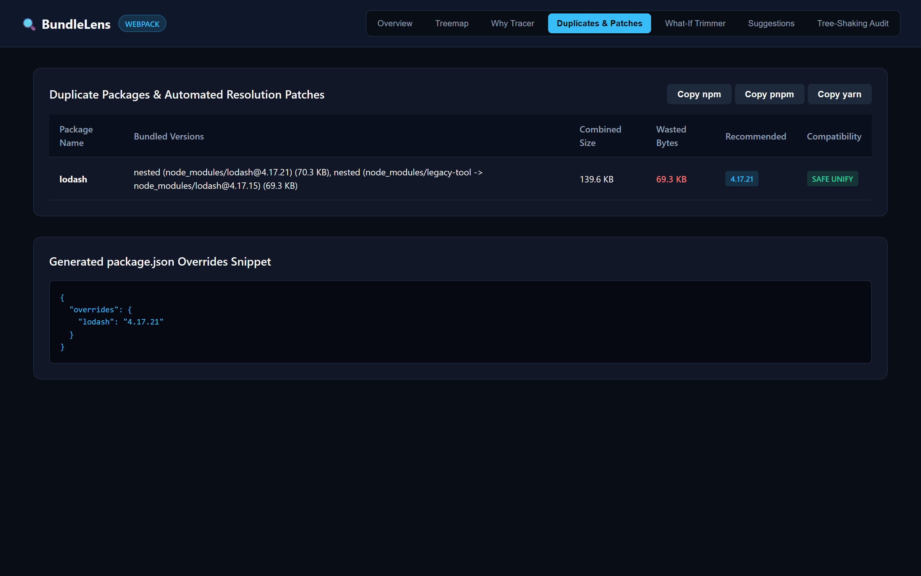Open the Why Tracer tab

pos(512,23)
